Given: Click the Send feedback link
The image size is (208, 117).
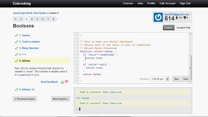Looking at the screenshot, I should (49, 82).
